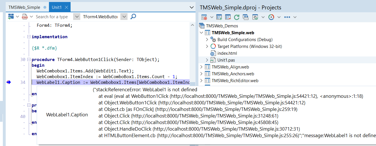Select the TMSWeb_Anchors.web project
Screen dimensions: 376x146
[x=233, y=74]
